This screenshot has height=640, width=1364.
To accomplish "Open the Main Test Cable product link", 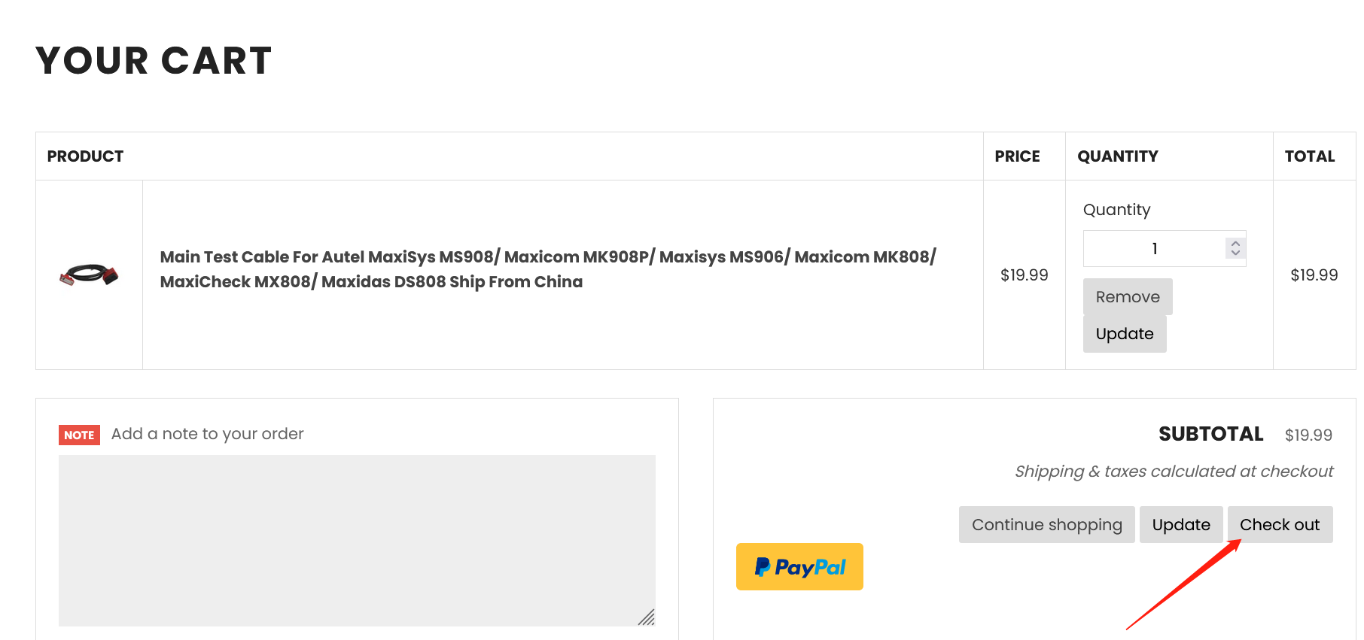I will [548, 269].
